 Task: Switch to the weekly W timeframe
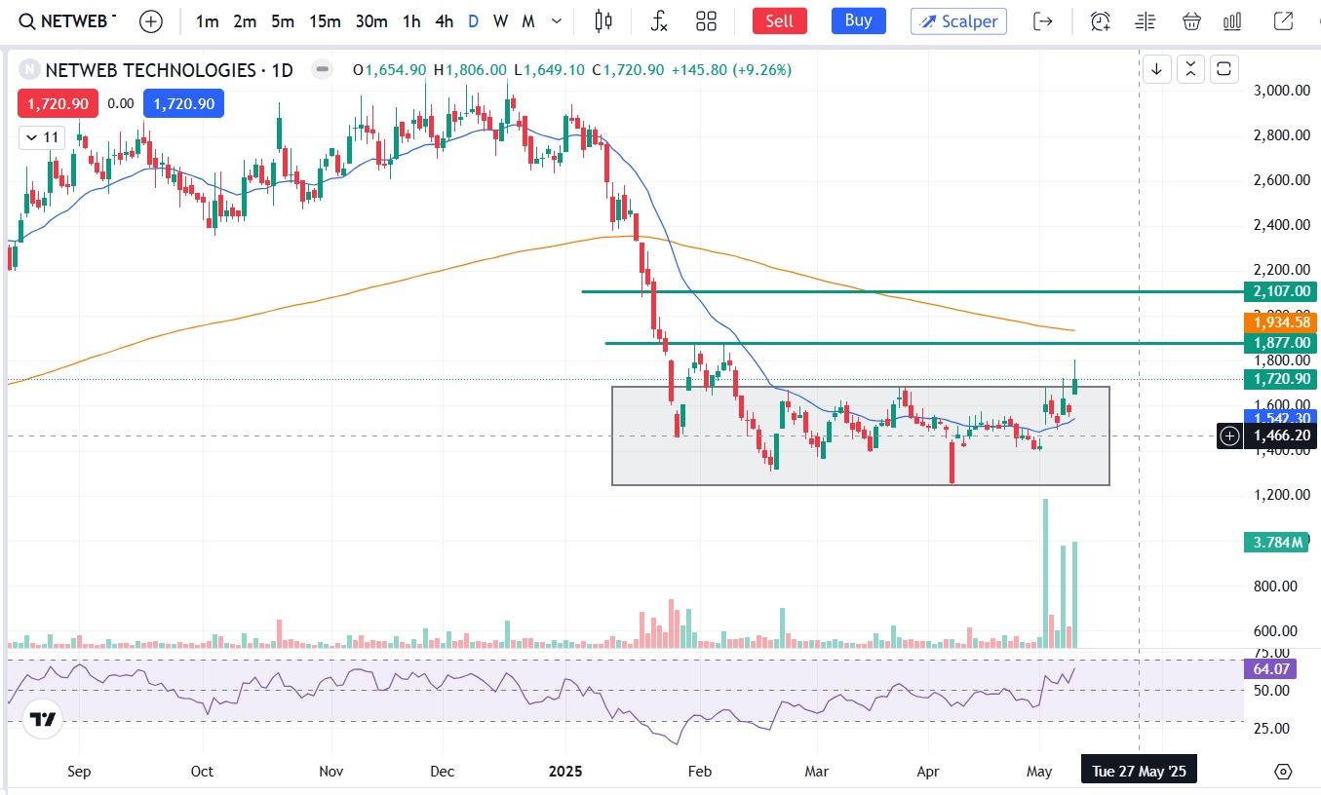[500, 20]
